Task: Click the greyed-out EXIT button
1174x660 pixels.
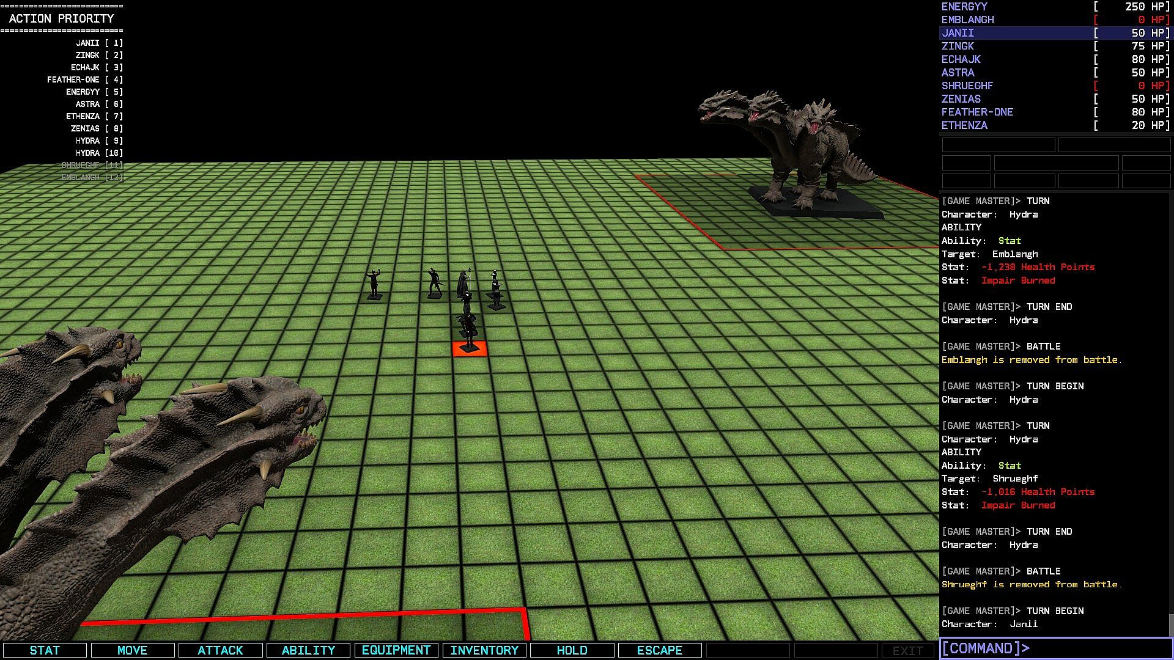Action: 907,651
